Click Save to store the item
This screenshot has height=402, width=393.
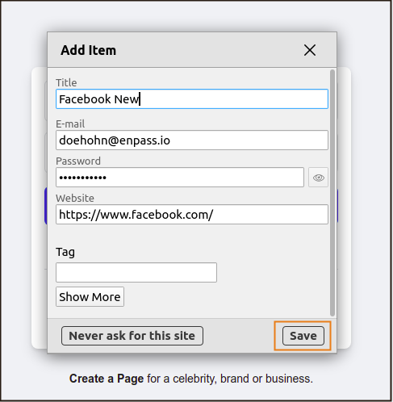click(x=303, y=336)
